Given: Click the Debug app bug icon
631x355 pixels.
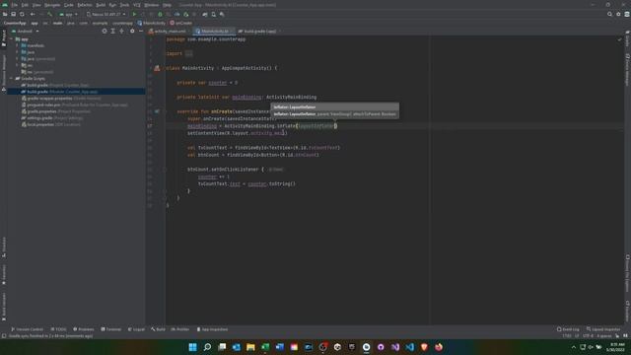Looking at the screenshot, I should [x=160, y=14].
